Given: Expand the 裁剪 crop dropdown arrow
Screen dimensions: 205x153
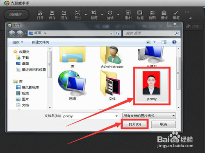Looking at the screenshot, I should click(x=102, y=15).
